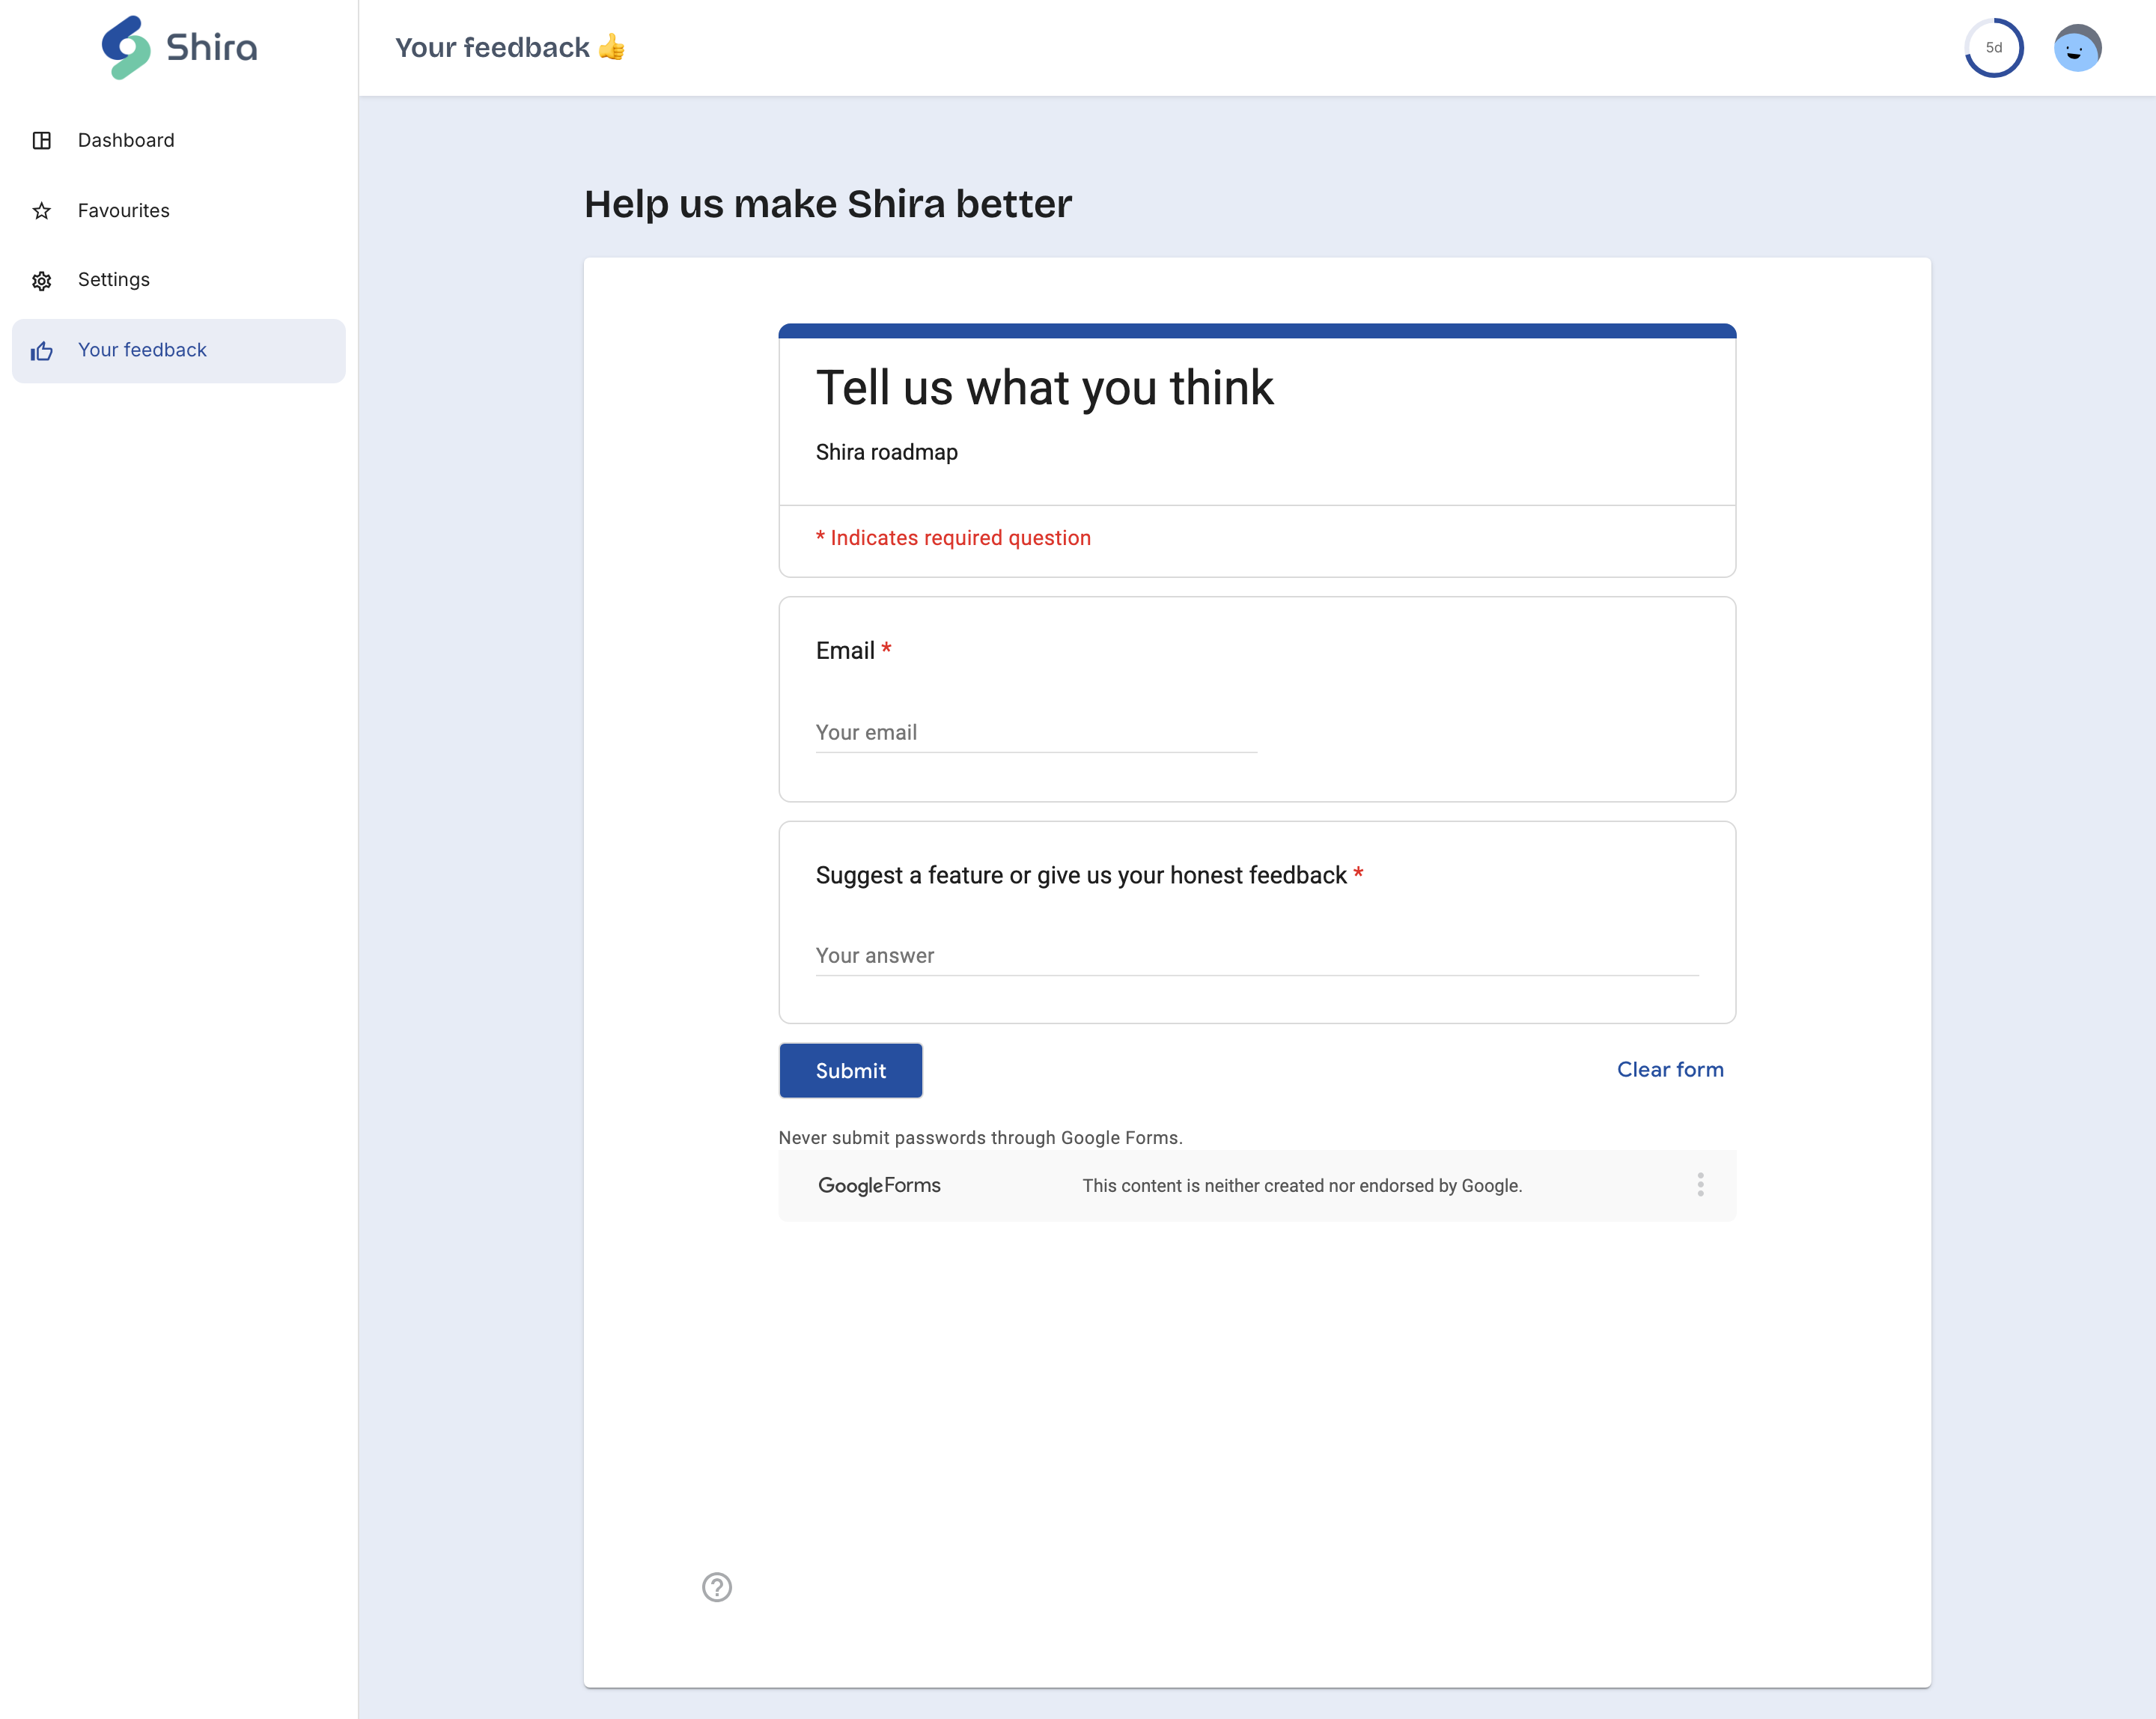The image size is (2156, 1719).
Task: Click the thumbs-up feedback icon in sidebar
Action: 42,351
